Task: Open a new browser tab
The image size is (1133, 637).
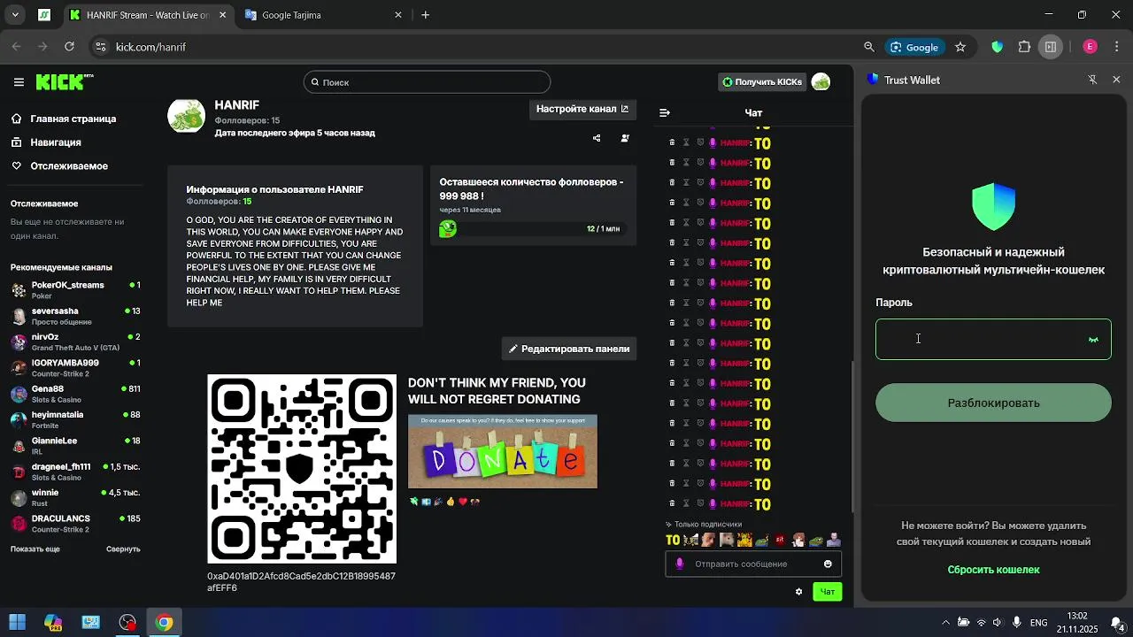Action: point(426,15)
